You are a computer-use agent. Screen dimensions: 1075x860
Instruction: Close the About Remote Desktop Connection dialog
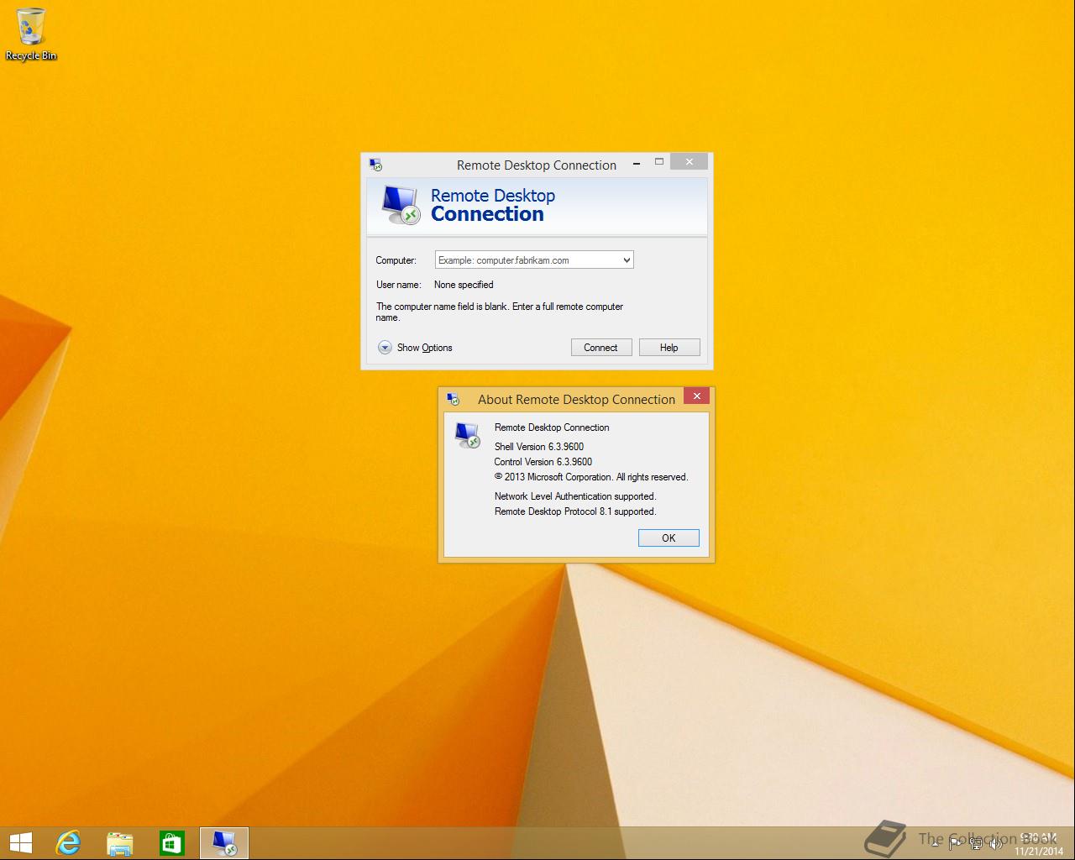point(696,396)
